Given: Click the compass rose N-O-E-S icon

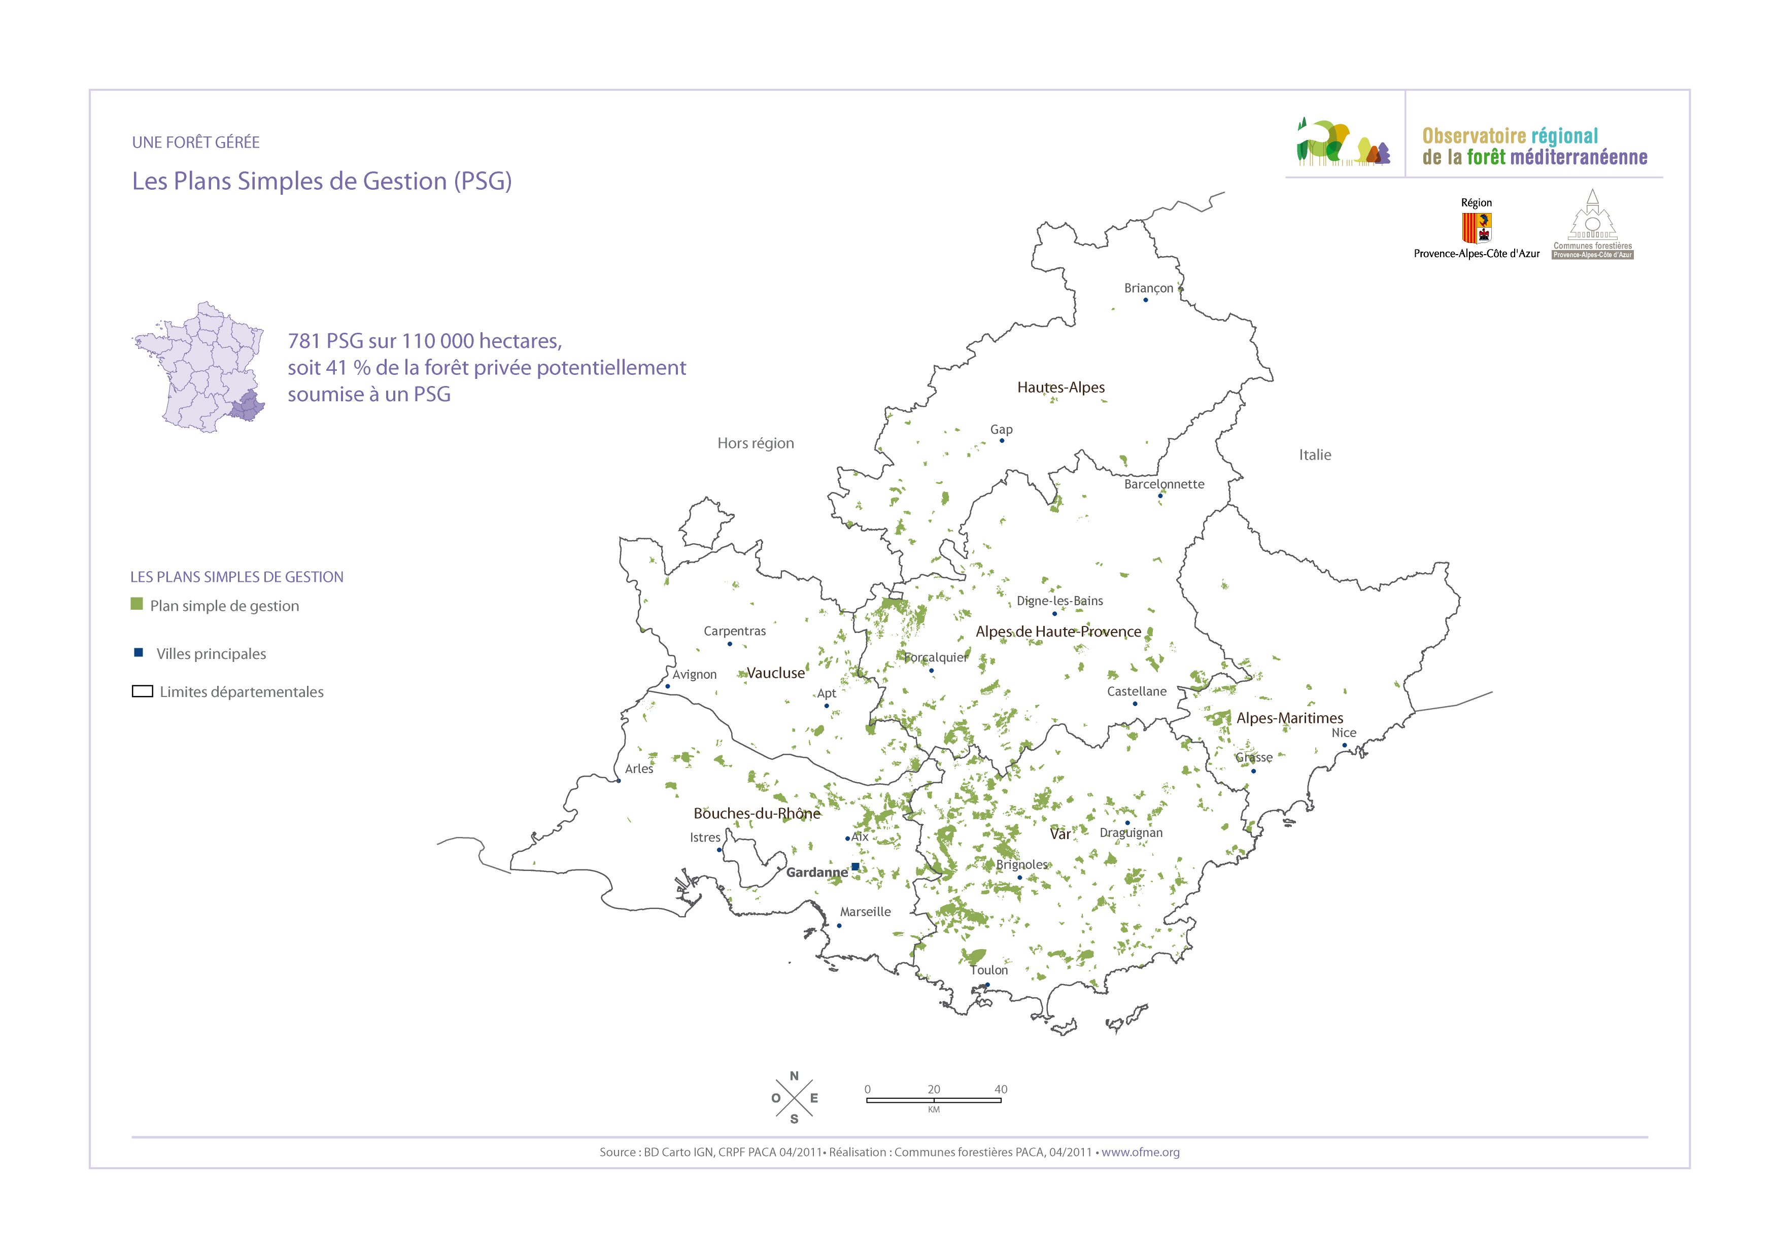Looking at the screenshot, I should (x=795, y=1098).
